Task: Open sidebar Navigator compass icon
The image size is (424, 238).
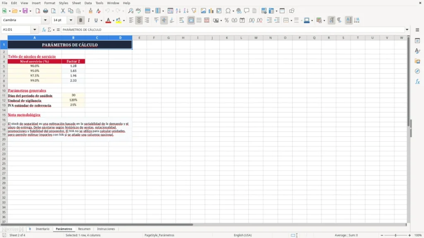Action: pyautogui.click(x=417, y=71)
